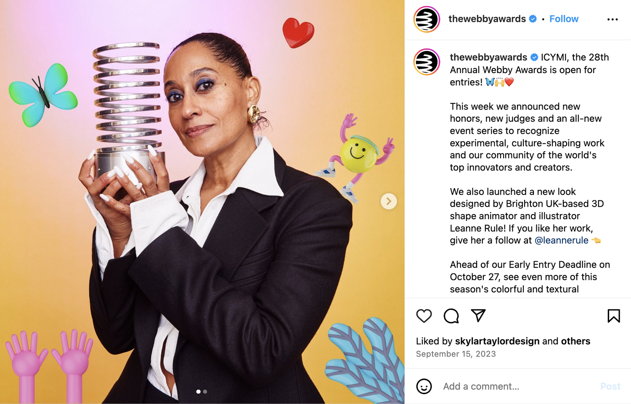Screen dimensions: 631x404
Task: Click the header thewebbyawards profile avatar
Action: (427, 19)
